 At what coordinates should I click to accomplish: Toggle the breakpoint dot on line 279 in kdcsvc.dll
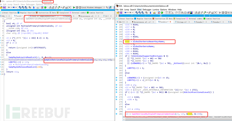tap(117, 109)
